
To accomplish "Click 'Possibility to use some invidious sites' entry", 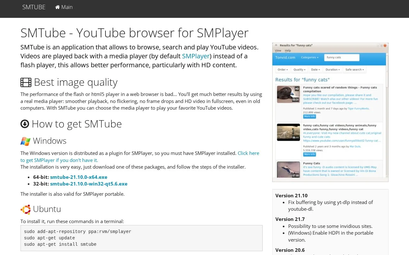I will (x=330, y=226).
